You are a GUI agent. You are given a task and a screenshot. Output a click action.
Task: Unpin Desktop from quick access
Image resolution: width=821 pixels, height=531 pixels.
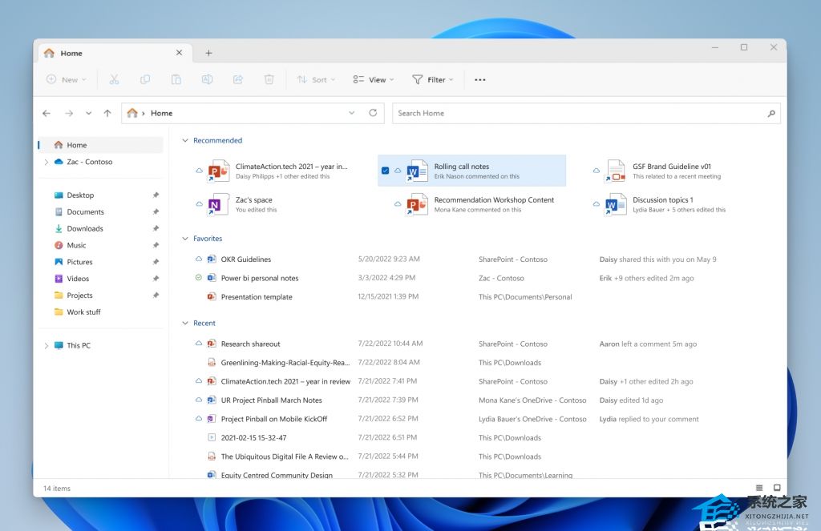[x=156, y=195]
